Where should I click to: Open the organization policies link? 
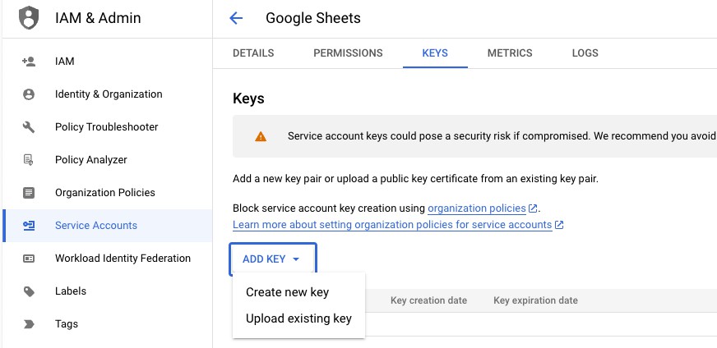tap(476, 208)
